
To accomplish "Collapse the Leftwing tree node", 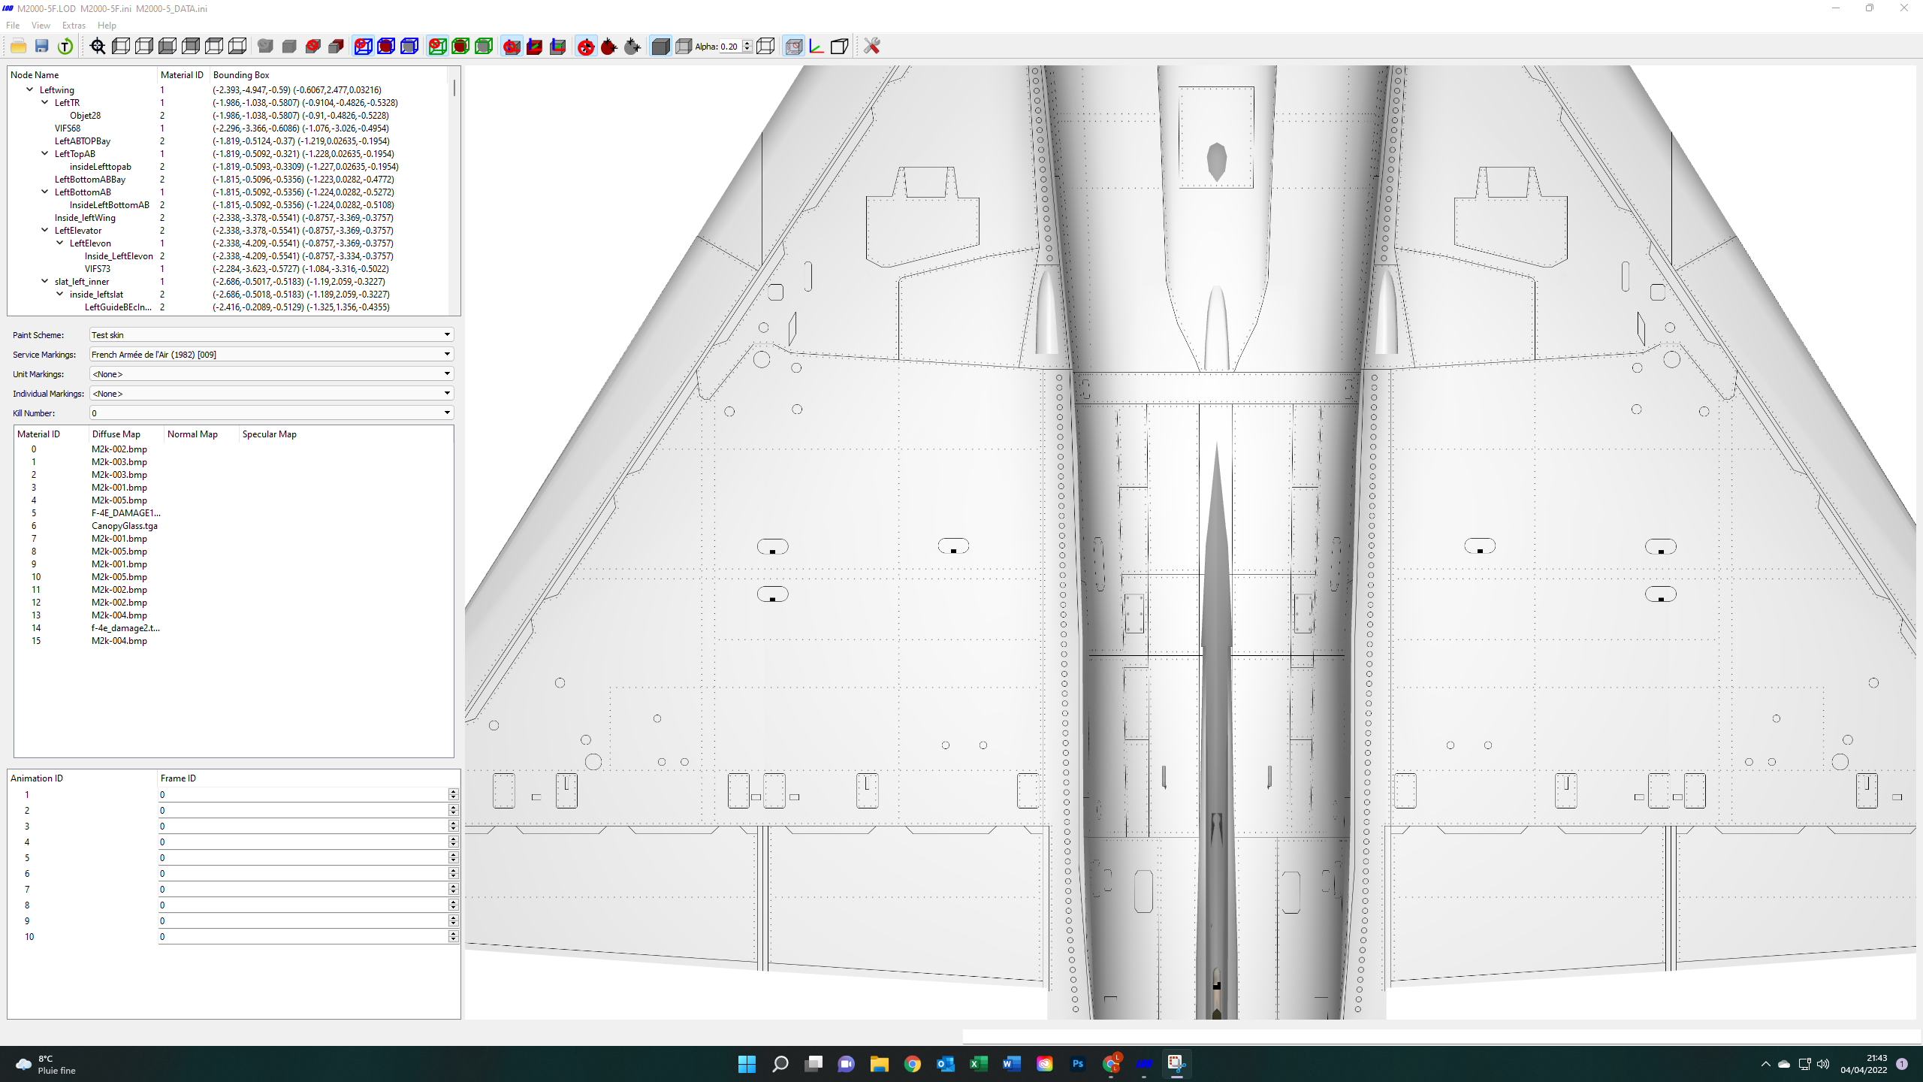I will coord(30,89).
